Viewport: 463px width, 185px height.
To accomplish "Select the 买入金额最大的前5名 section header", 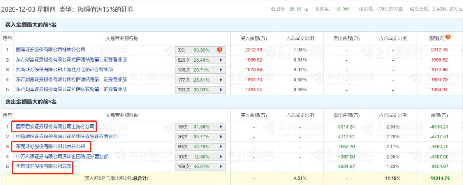I will pos(31,25).
